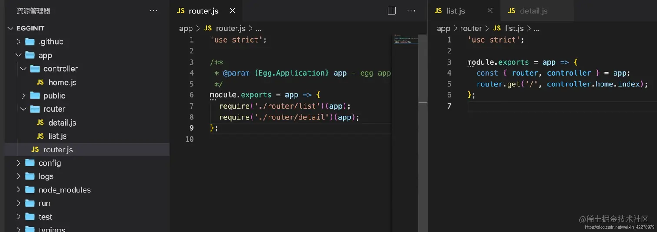Image resolution: width=657 pixels, height=232 pixels.
Task: Expand the node_modules folder chevron
Action: pos(18,190)
